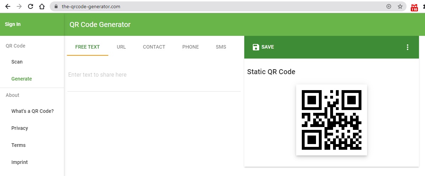Switch to the FREE TEXT tab

click(x=88, y=47)
